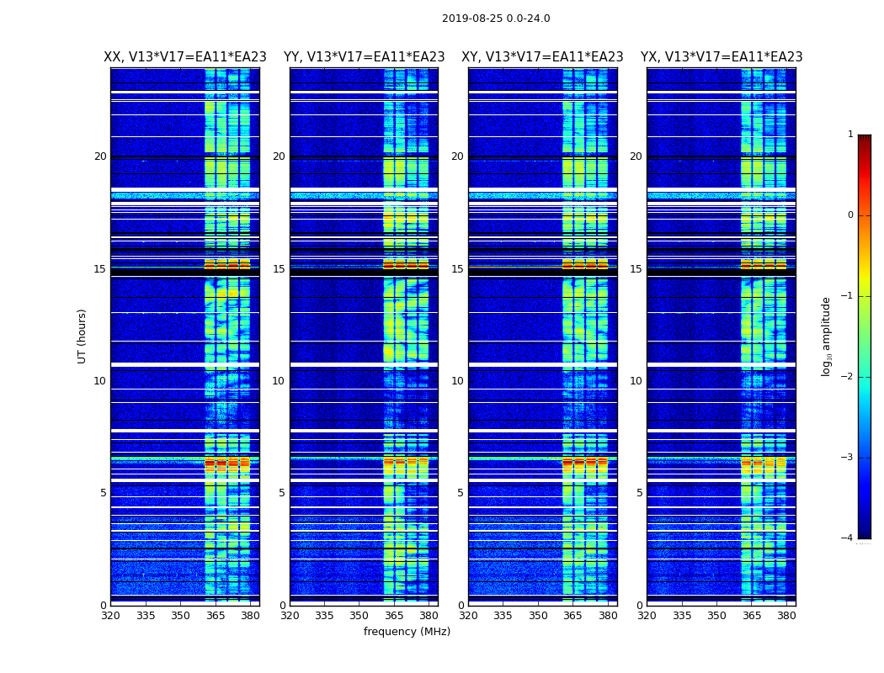Click the red burst near 6 UT in XY
The height and width of the screenshot is (673, 884).
[x=585, y=463]
